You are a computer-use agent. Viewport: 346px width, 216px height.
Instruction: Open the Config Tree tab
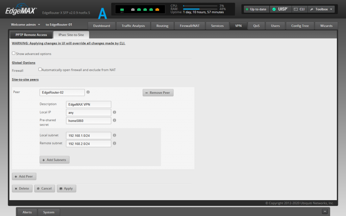click(x=300, y=26)
